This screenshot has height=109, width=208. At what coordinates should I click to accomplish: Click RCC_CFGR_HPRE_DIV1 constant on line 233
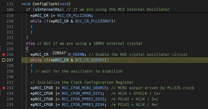(82, 93)
